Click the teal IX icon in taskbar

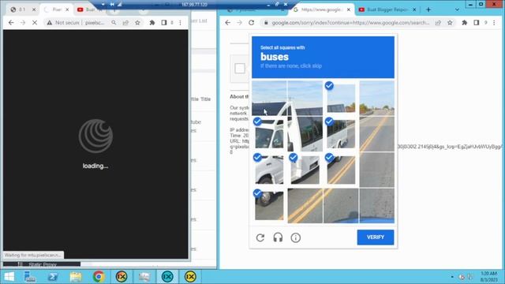pos(167,277)
